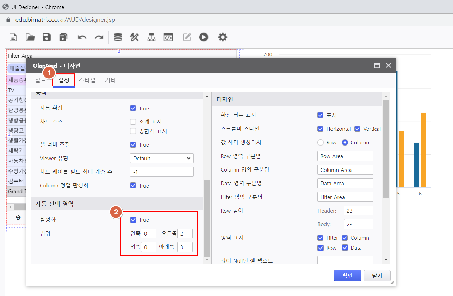Enable 소계 표시 checkbox

(133, 122)
